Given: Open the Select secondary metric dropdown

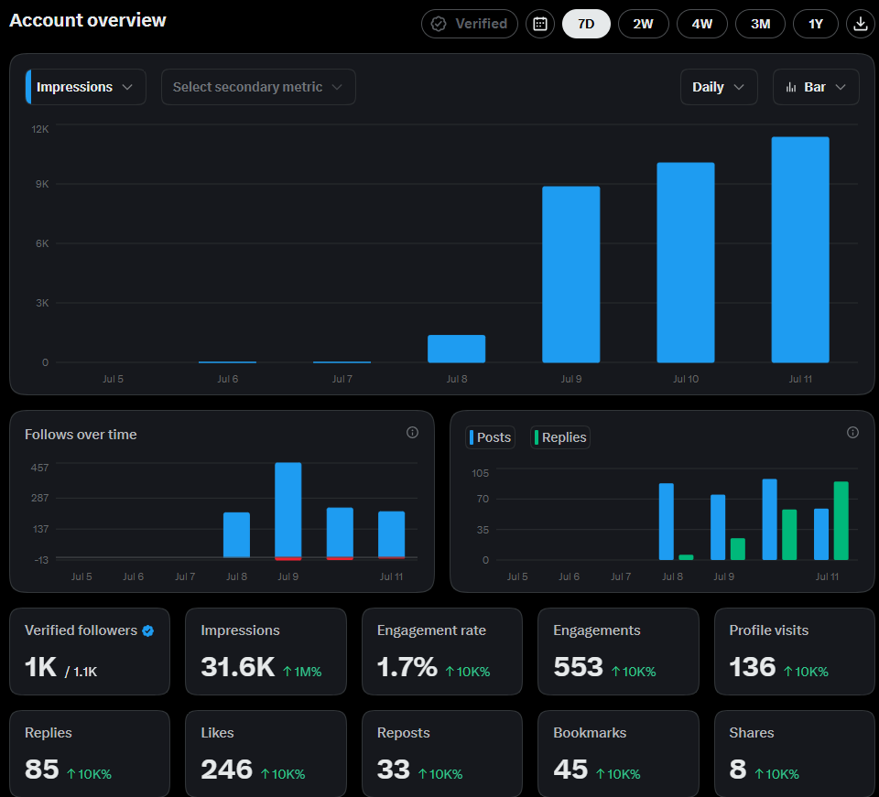Looking at the screenshot, I should tap(258, 87).
